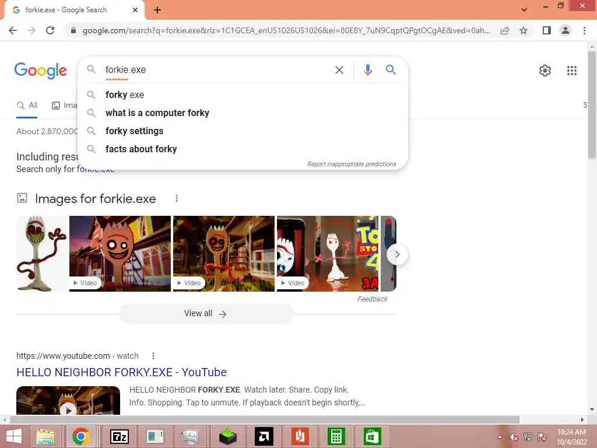Show more images with carousel arrow
This screenshot has width=597, height=448.
click(x=397, y=254)
